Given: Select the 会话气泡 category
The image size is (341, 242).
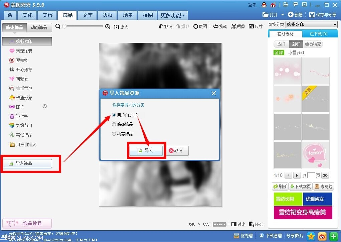Looking at the screenshot, I should 21,88.
